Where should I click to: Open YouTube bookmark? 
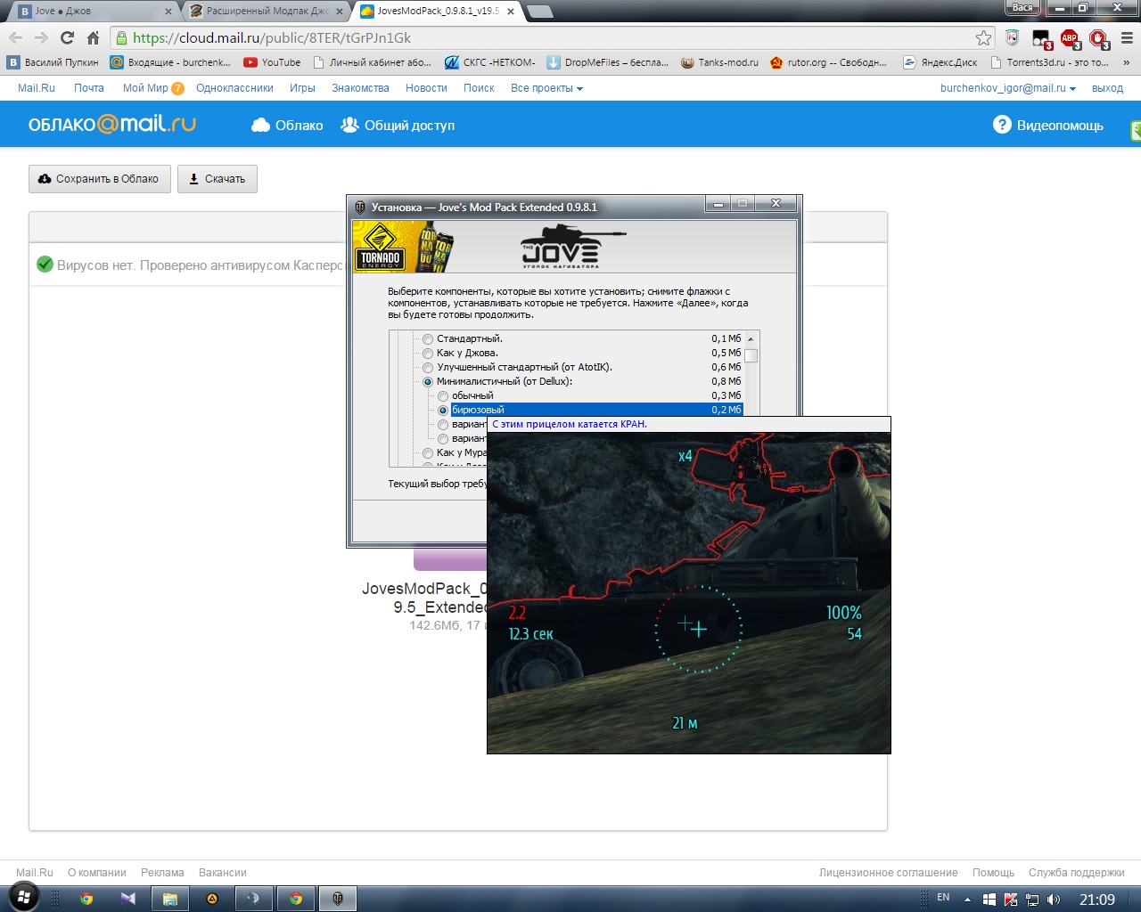tap(272, 62)
